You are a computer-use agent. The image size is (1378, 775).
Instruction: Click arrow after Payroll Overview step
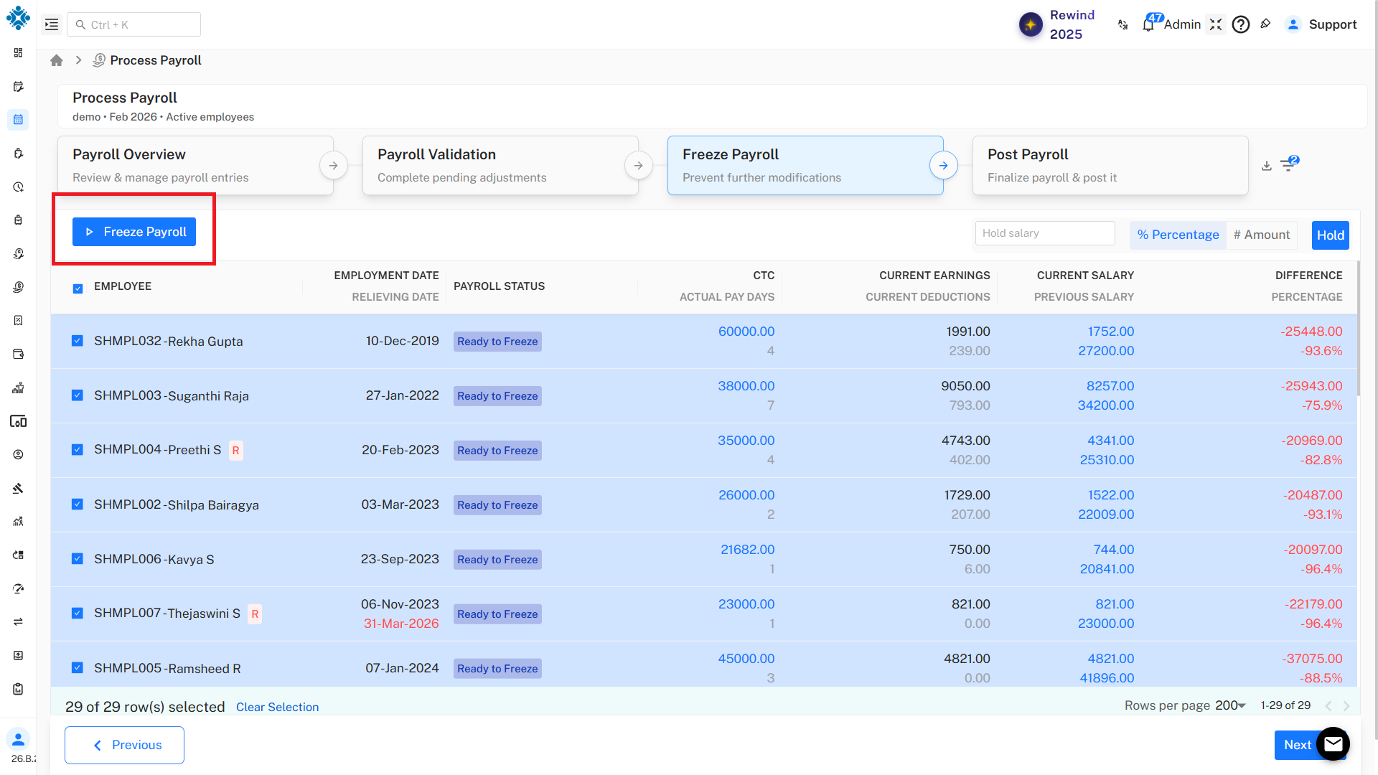333,165
